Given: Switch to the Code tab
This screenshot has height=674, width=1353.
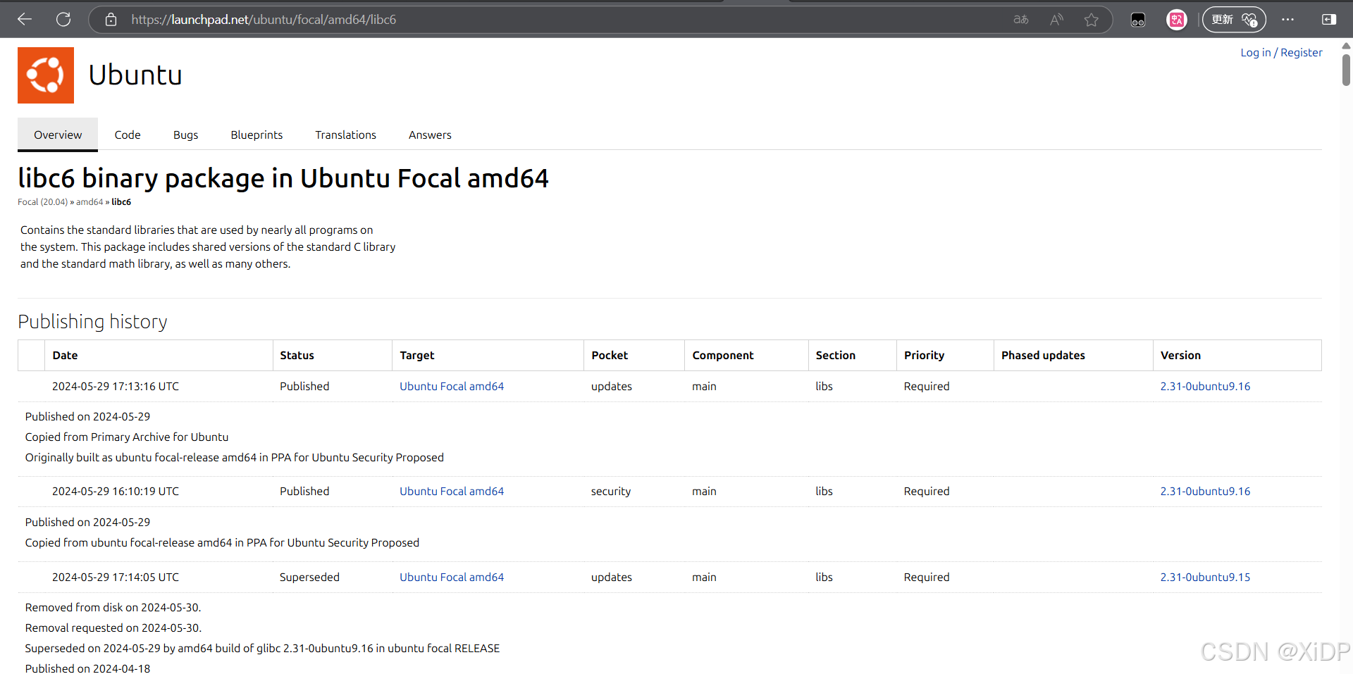Looking at the screenshot, I should pyautogui.click(x=128, y=135).
